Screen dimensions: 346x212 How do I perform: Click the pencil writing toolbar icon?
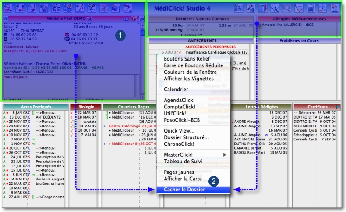coord(80,8)
